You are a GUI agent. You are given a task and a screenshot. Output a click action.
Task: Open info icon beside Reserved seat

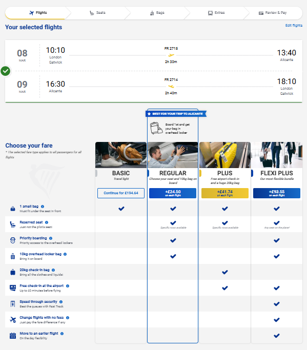[x=47, y=222]
